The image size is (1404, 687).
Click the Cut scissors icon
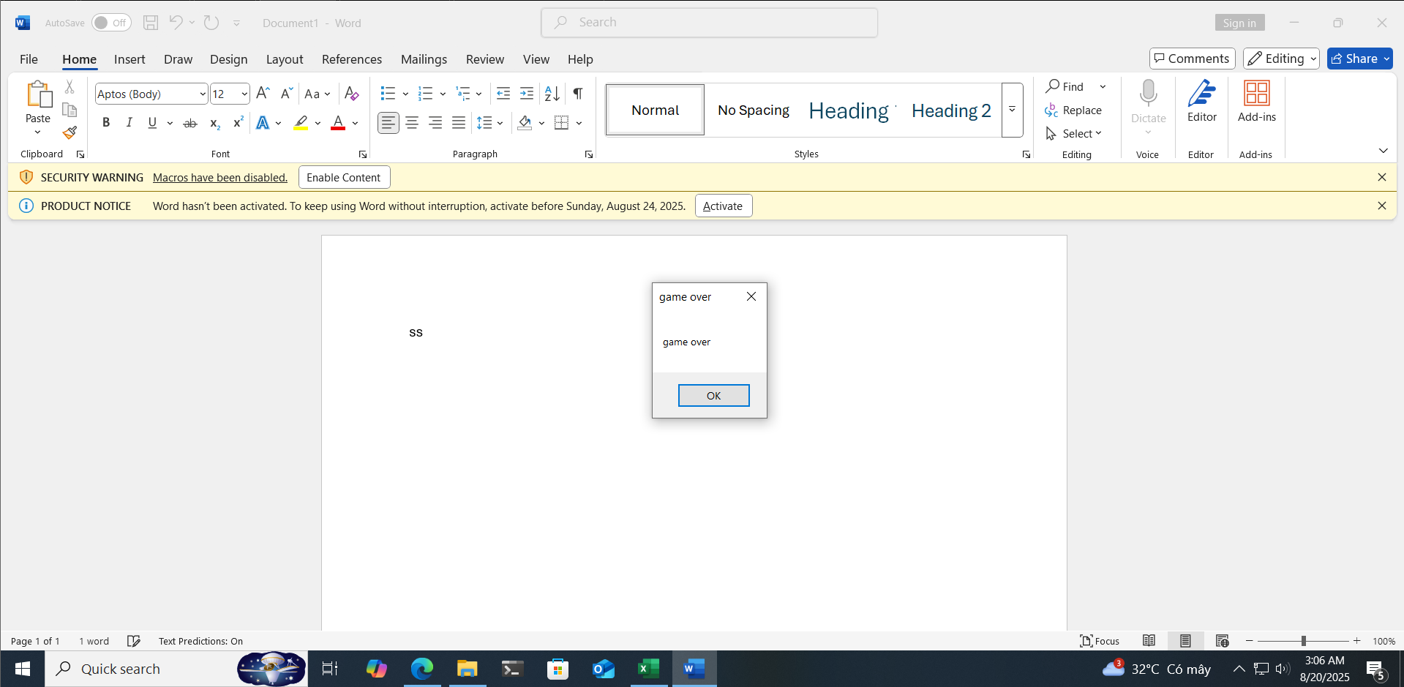[70, 86]
